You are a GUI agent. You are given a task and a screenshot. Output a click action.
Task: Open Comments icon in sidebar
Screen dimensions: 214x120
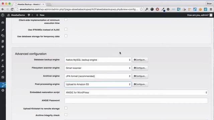(3, 47)
